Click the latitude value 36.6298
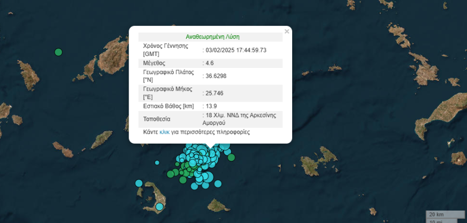467x223 pixels. click(216, 76)
